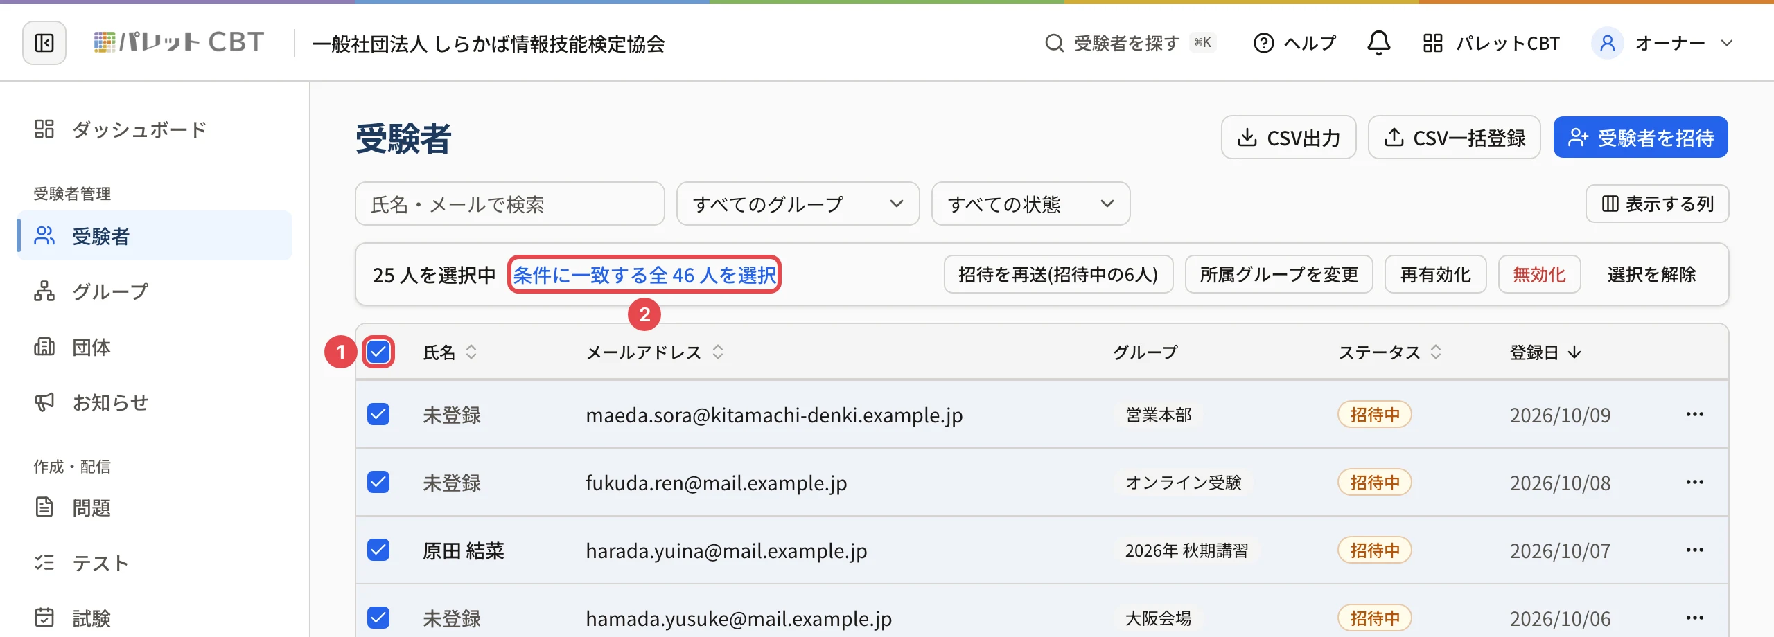The image size is (1774, 637).
Task: Click the CSV一括登録 button
Action: (1455, 137)
